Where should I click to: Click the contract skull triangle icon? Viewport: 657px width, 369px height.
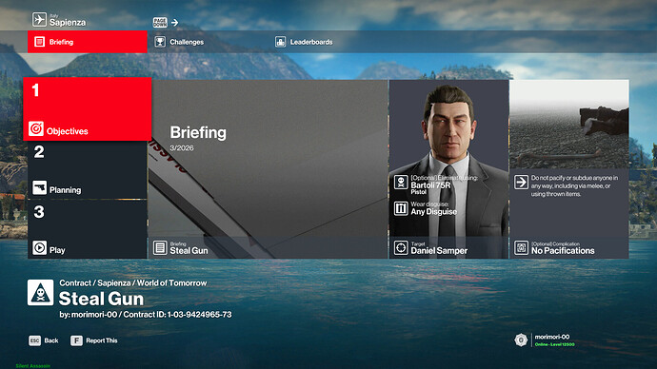tap(40, 292)
